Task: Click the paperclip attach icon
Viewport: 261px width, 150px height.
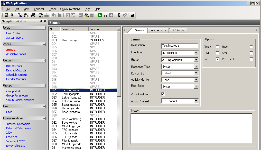Action: coord(12,15)
